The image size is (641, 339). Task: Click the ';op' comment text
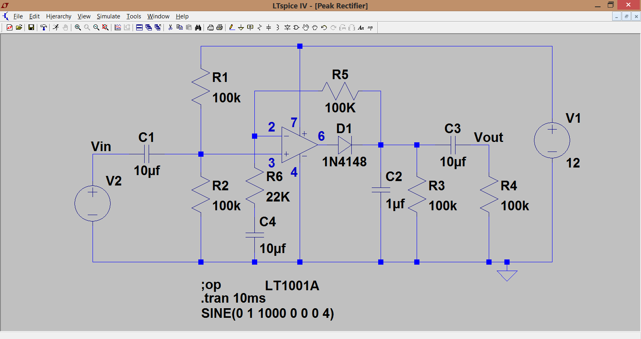tap(211, 285)
